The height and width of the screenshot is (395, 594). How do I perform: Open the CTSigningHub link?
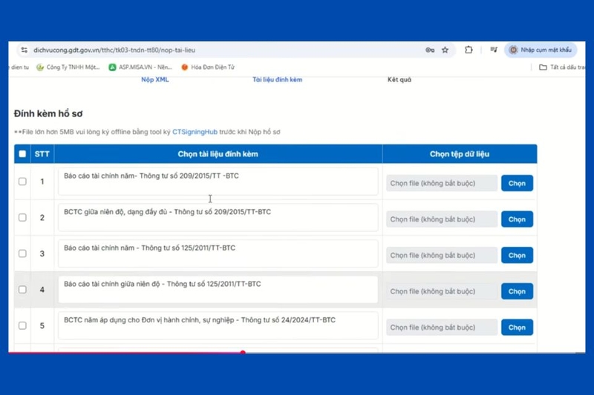[195, 132]
